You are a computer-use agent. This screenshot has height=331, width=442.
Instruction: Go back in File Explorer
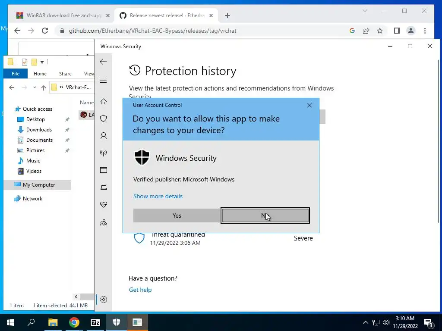12,87
